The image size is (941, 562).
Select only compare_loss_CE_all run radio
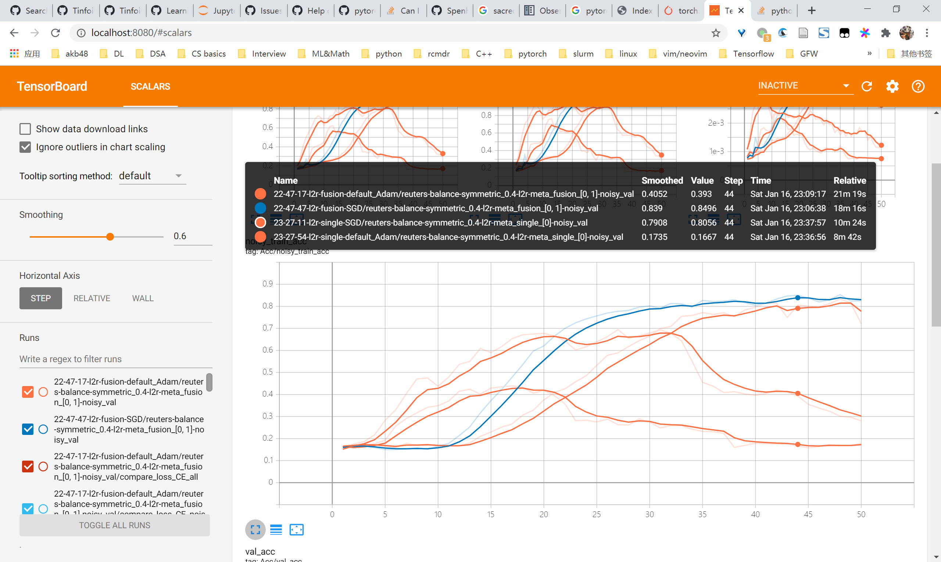click(x=43, y=466)
